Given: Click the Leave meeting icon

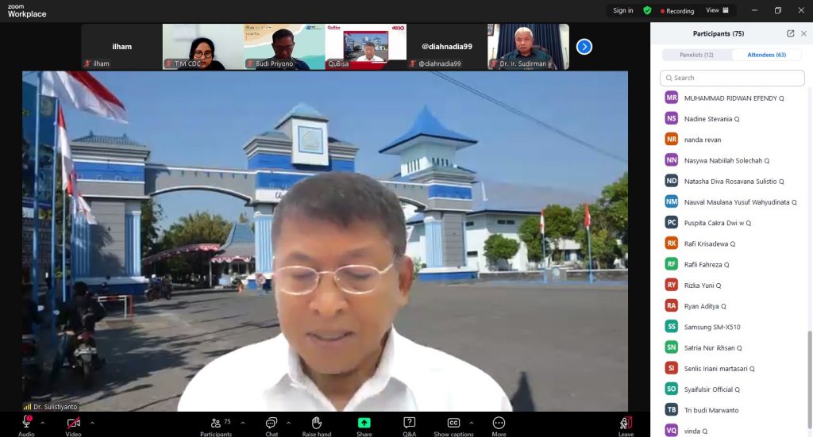Looking at the screenshot, I should click(626, 423).
